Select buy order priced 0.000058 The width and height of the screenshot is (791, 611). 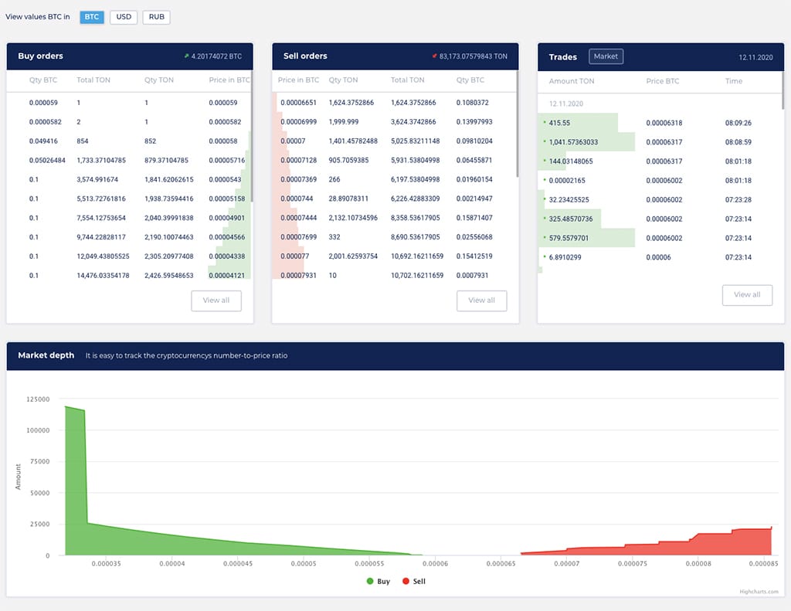129,141
